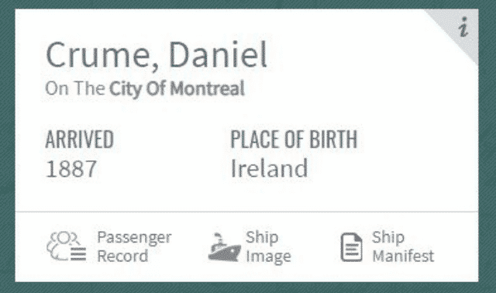Click the word Manifest under Ship

pyautogui.click(x=403, y=256)
